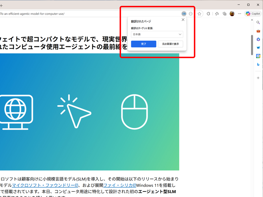Open the マイクロソフト・ファウンドリー link
The width and height of the screenshot is (263, 197).
43,185
